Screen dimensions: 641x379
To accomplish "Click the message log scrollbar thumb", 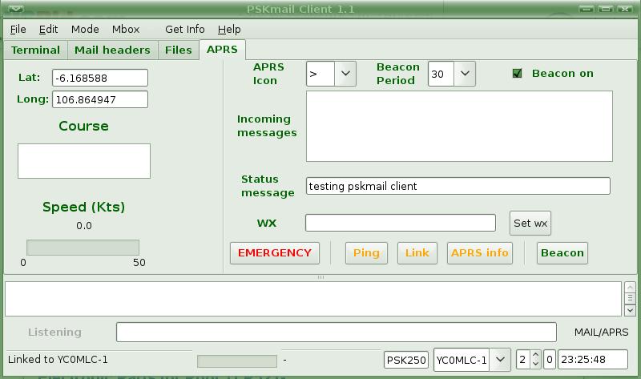I will pos(630,298).
